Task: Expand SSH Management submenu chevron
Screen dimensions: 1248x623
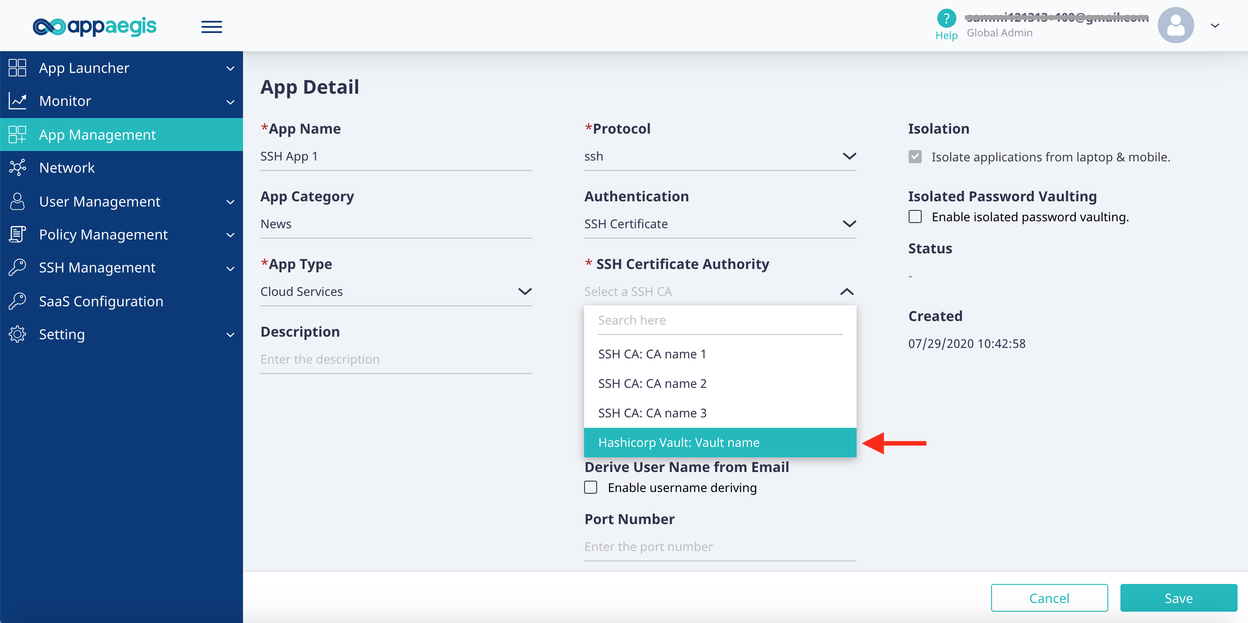Action: pos(230,269)
